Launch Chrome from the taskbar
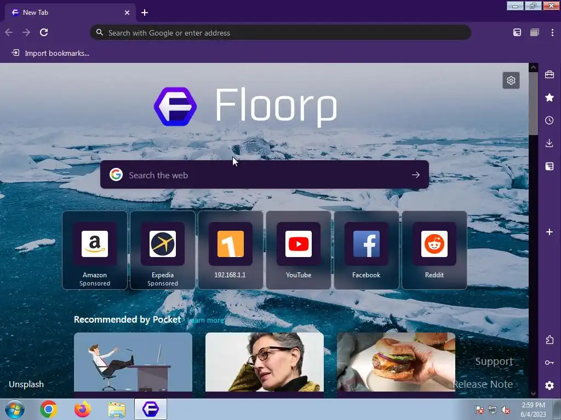 click(x=48, y=409)
